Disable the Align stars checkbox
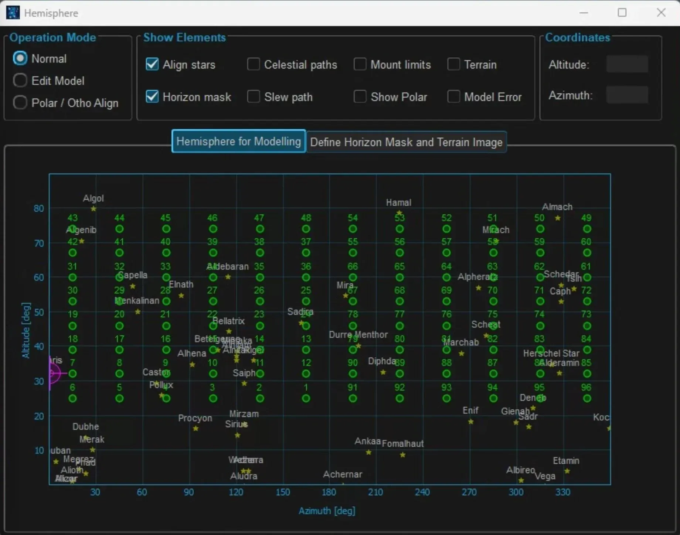680x535 pixels. tap(152, 64)
